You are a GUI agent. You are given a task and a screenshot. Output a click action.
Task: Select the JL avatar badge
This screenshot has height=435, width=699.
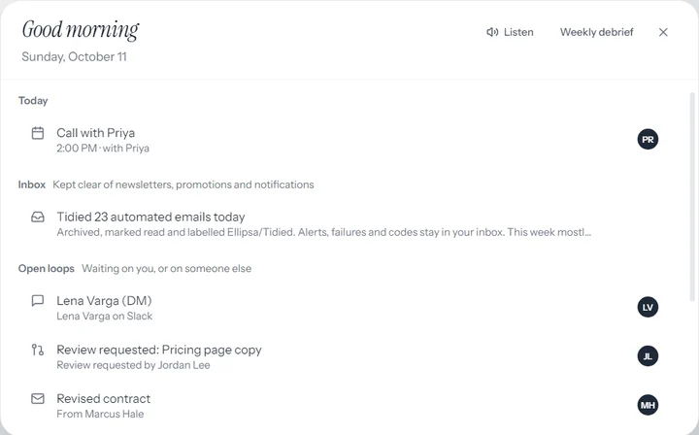(x=648, y=356)
